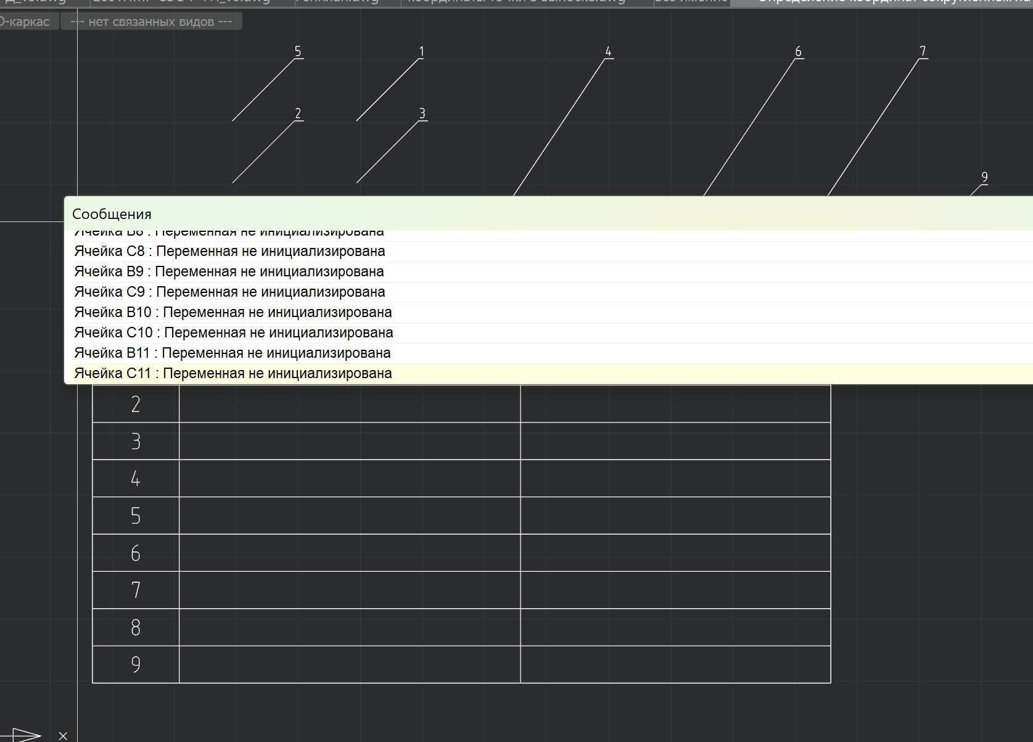Click leader label number 7
The image size is (1033, 742).
[x=923, y=52]
